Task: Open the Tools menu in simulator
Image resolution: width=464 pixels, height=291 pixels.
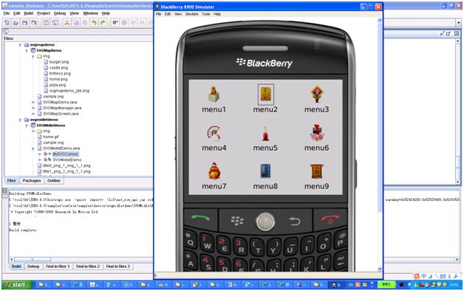Action: pyautogui.click(x=206, y=14)
